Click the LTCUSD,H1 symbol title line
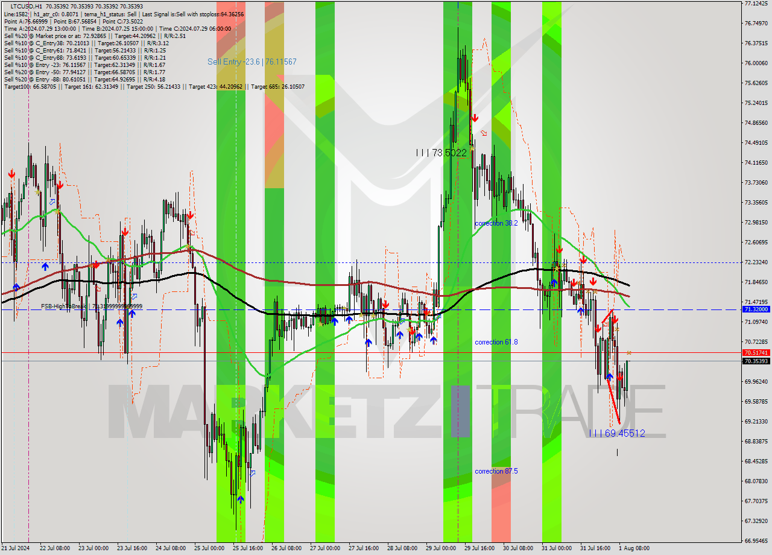The width and height of the screenshot is (772, 555). 77,7
